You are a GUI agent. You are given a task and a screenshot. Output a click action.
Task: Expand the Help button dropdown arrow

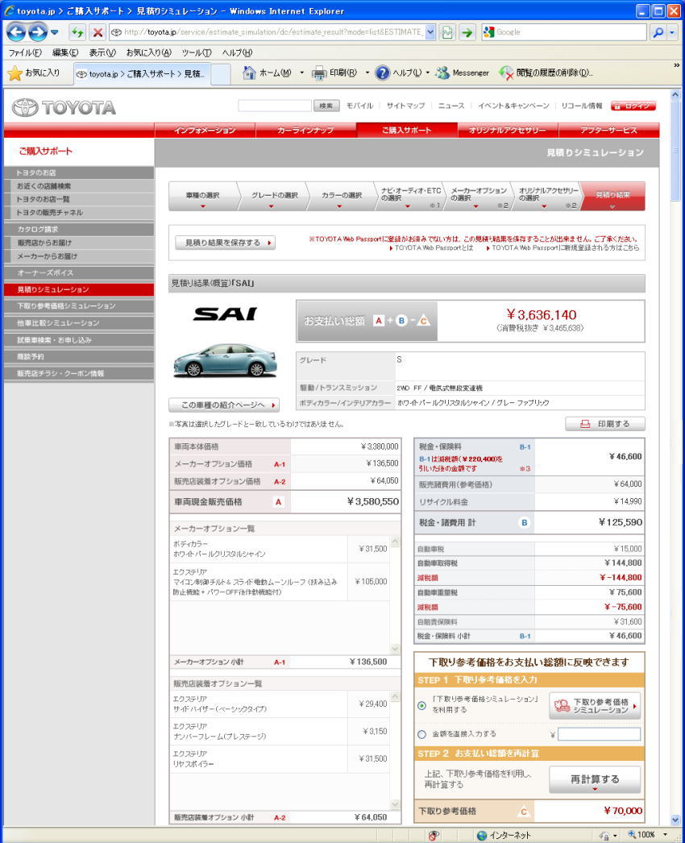(427, 73)
